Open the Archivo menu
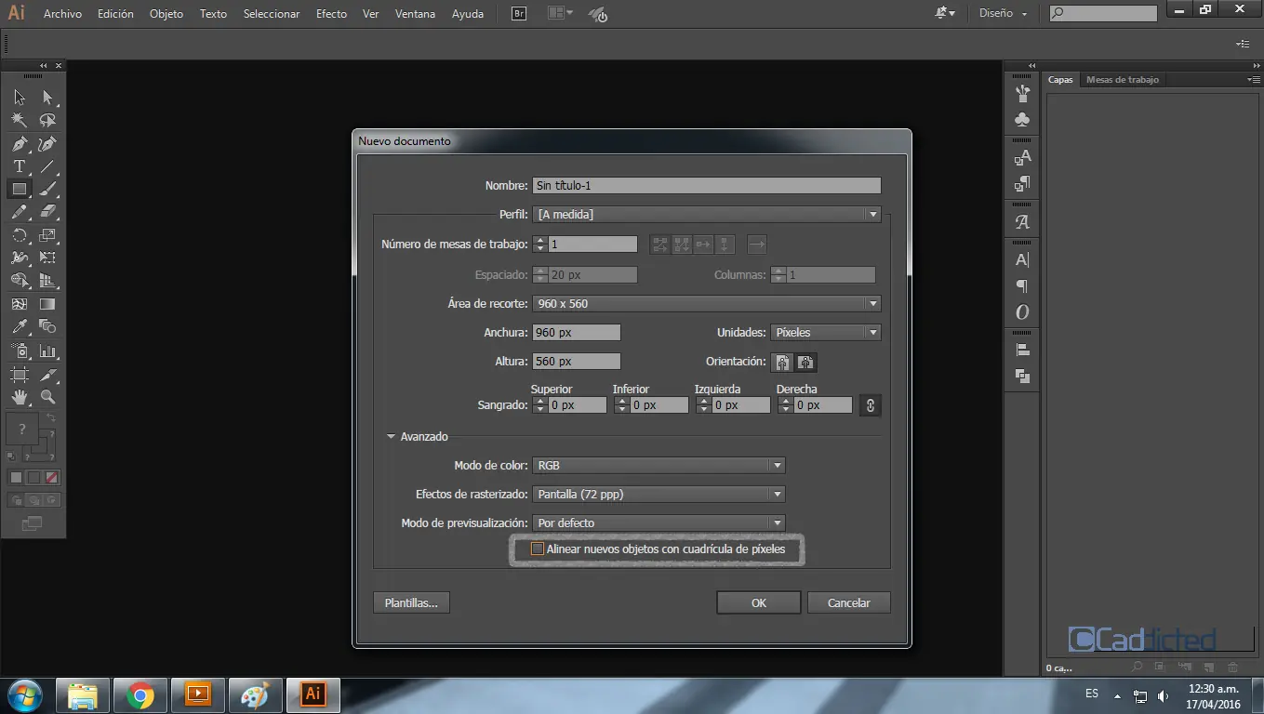This screenshot has height=714, width=1264. click(62, 14)
